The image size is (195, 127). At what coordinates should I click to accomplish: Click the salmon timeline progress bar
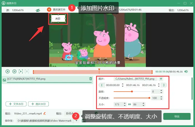click(93, 72)
